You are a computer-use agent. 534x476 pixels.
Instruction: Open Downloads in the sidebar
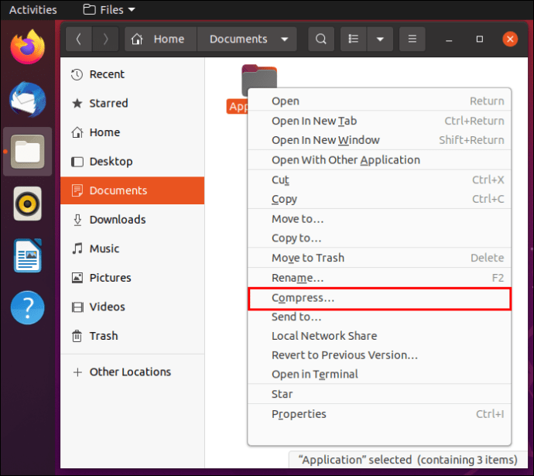pyautogui.click(x=132, y=220)
